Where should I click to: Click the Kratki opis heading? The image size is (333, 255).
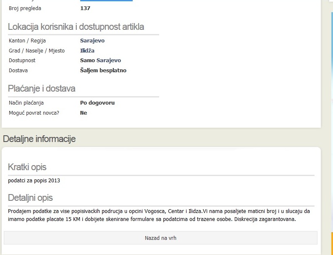coord(27,167)
